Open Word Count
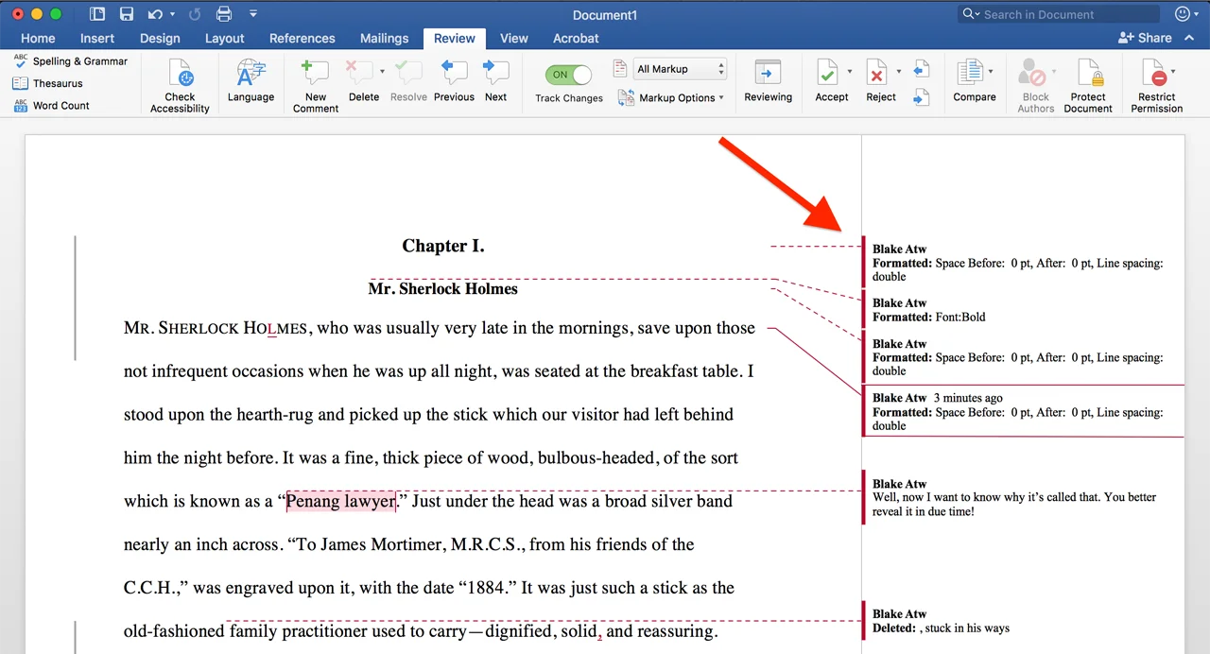This screenshot has width=1210, height=654. point(60,106)
